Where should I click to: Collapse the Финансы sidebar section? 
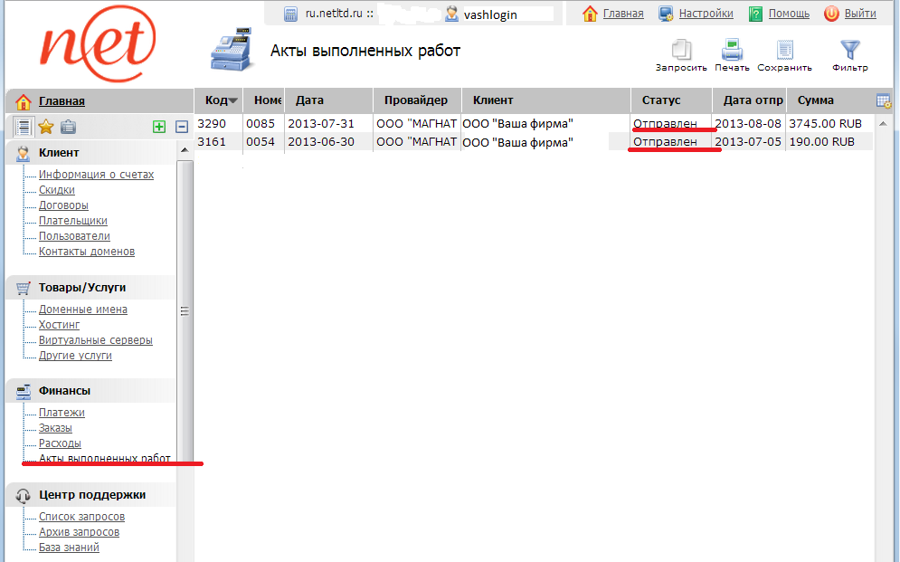tap(64, 391)
